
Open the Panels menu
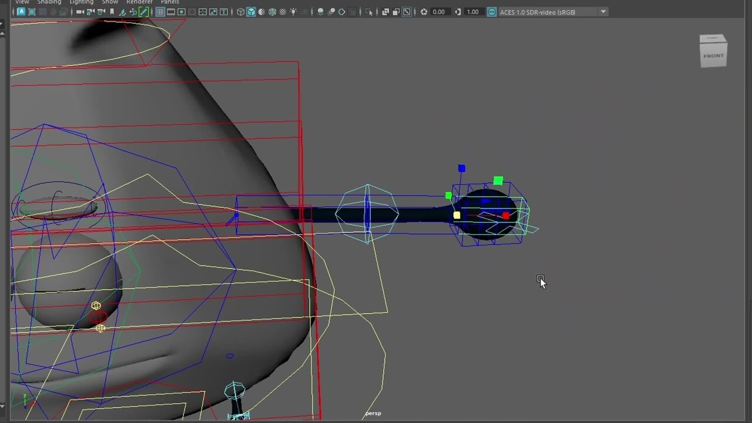[170, 2]
